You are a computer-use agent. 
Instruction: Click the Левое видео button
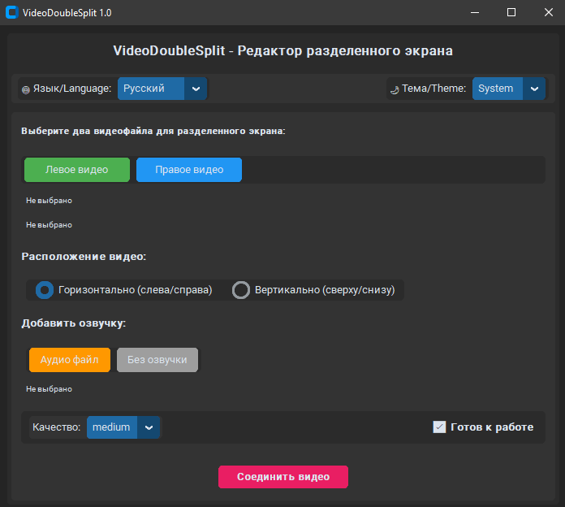(77, 170)
